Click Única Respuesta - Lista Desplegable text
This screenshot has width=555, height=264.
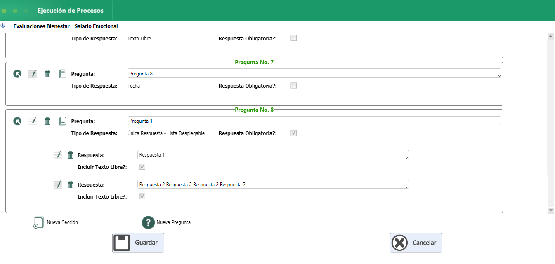[x=166, y=133]
